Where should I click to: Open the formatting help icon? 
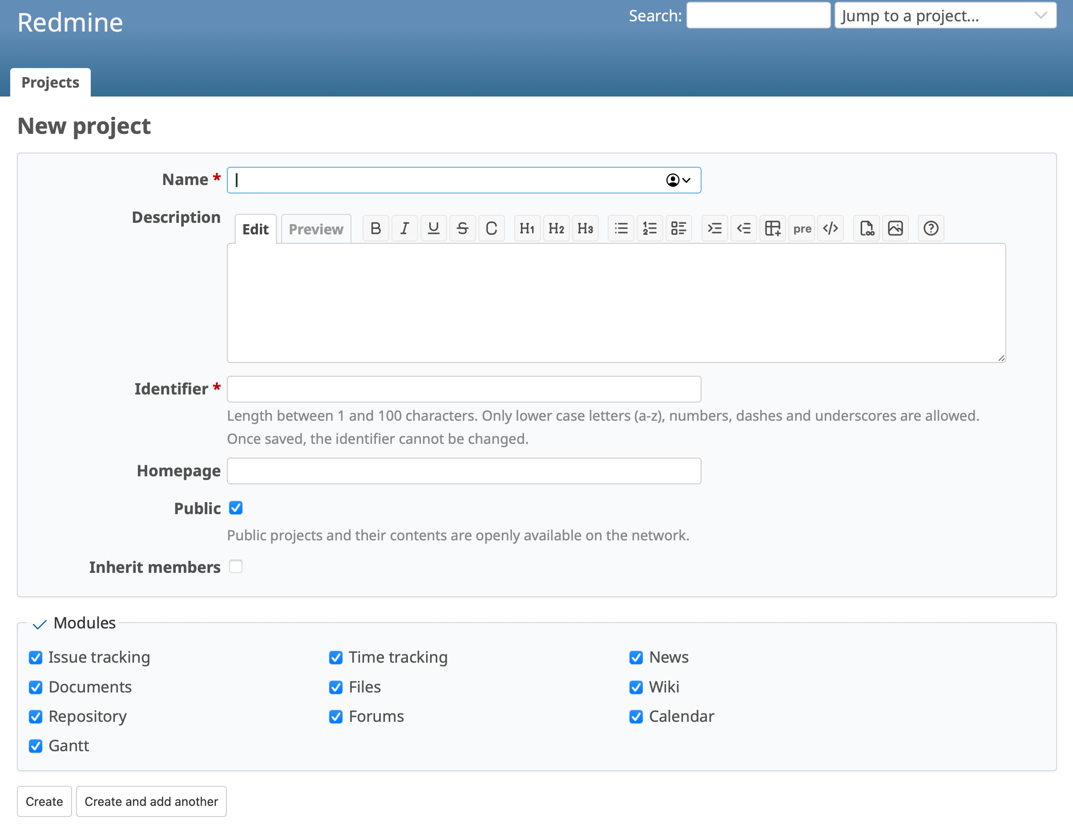tap(930, 228)
